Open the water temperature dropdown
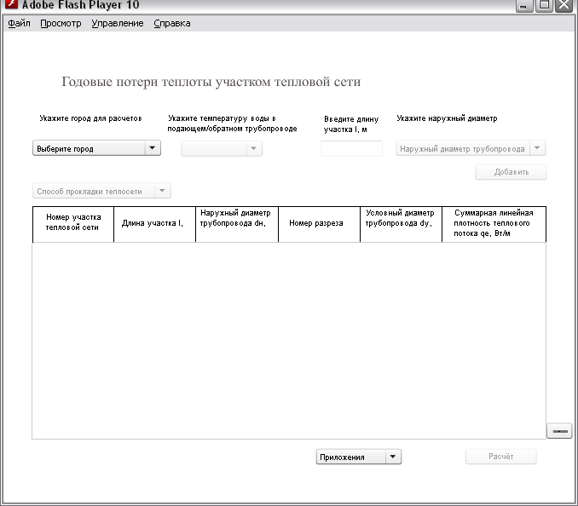 tap(222, 148)
